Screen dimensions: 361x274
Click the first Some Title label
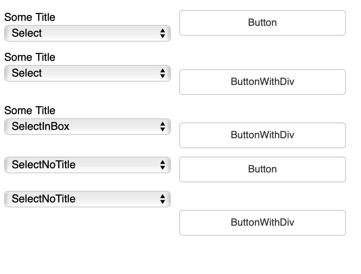(30, 17)
